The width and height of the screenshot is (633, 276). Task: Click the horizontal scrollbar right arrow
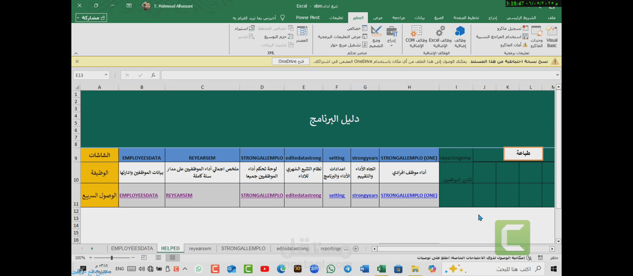click(552, 249)
